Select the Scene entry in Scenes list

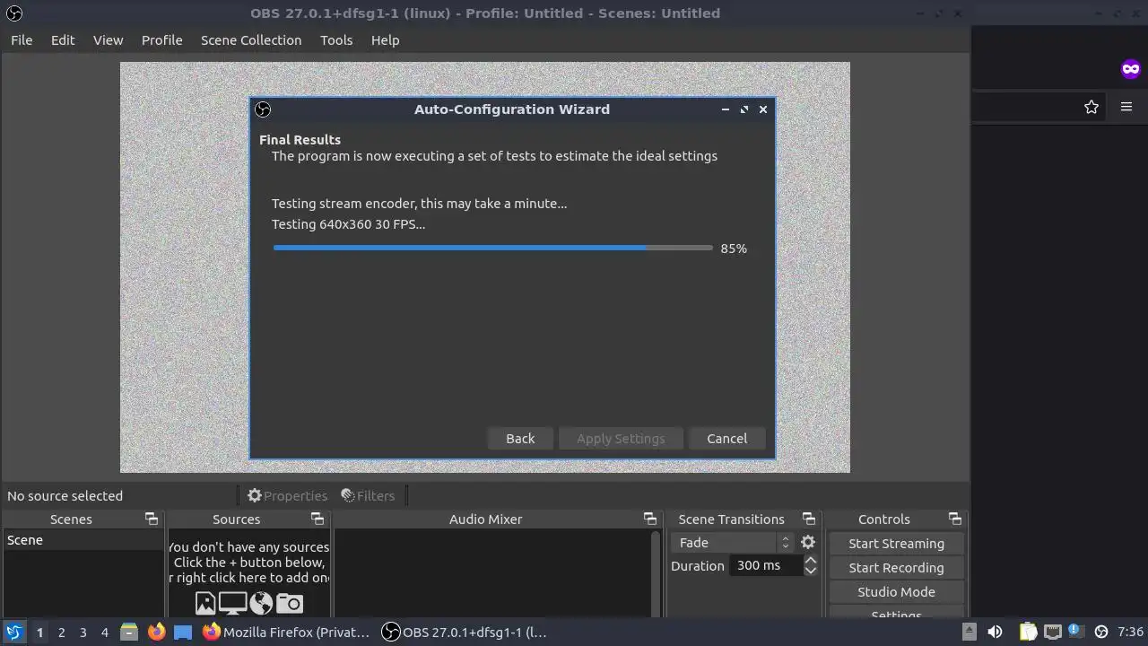tap(83, 540)
